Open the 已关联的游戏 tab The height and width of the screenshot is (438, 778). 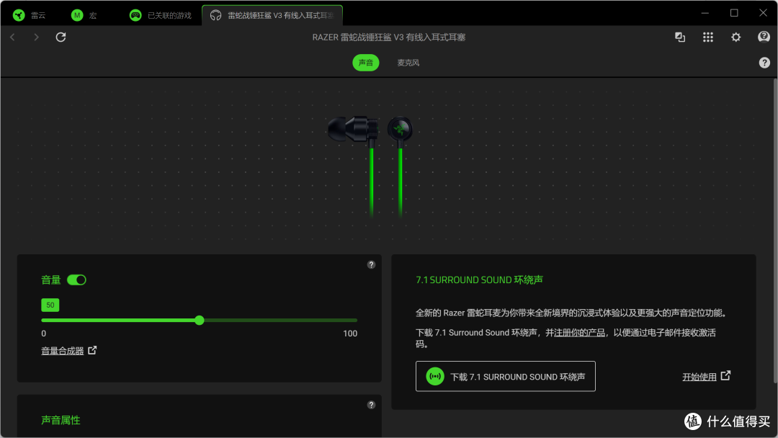click(160, 15)
